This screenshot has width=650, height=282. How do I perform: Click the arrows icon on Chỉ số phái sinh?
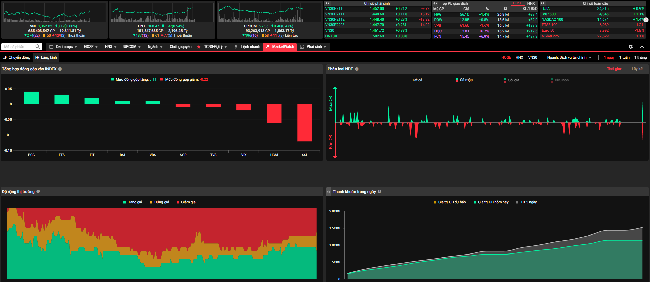click(327, 3)
